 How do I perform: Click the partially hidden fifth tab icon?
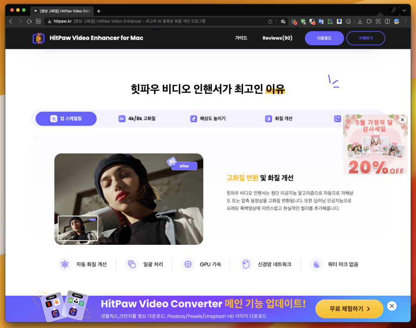coord(337,119)
